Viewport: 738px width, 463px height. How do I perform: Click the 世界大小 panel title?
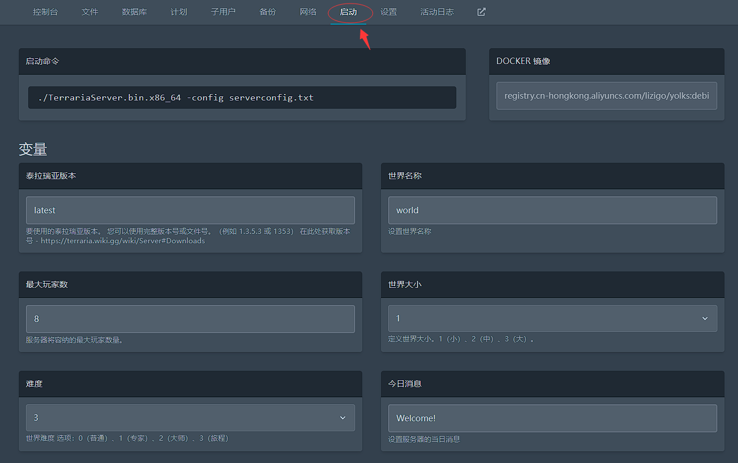pos(405,284)
